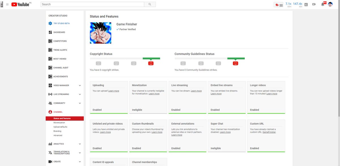This screenshot has height=166, width=340.
Task: Click red smiley under Community Guidelines Status
Action: point(235,63)
